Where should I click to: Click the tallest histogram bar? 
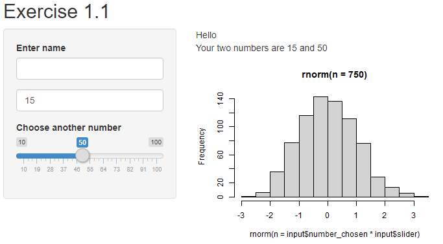tap(320, 147)
